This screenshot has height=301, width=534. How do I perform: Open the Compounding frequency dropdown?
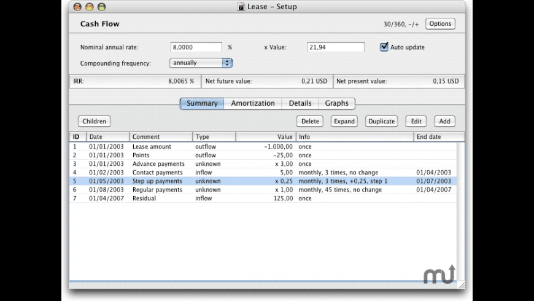coord(201,63)
